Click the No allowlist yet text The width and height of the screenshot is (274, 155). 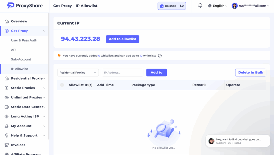[163, 148]
